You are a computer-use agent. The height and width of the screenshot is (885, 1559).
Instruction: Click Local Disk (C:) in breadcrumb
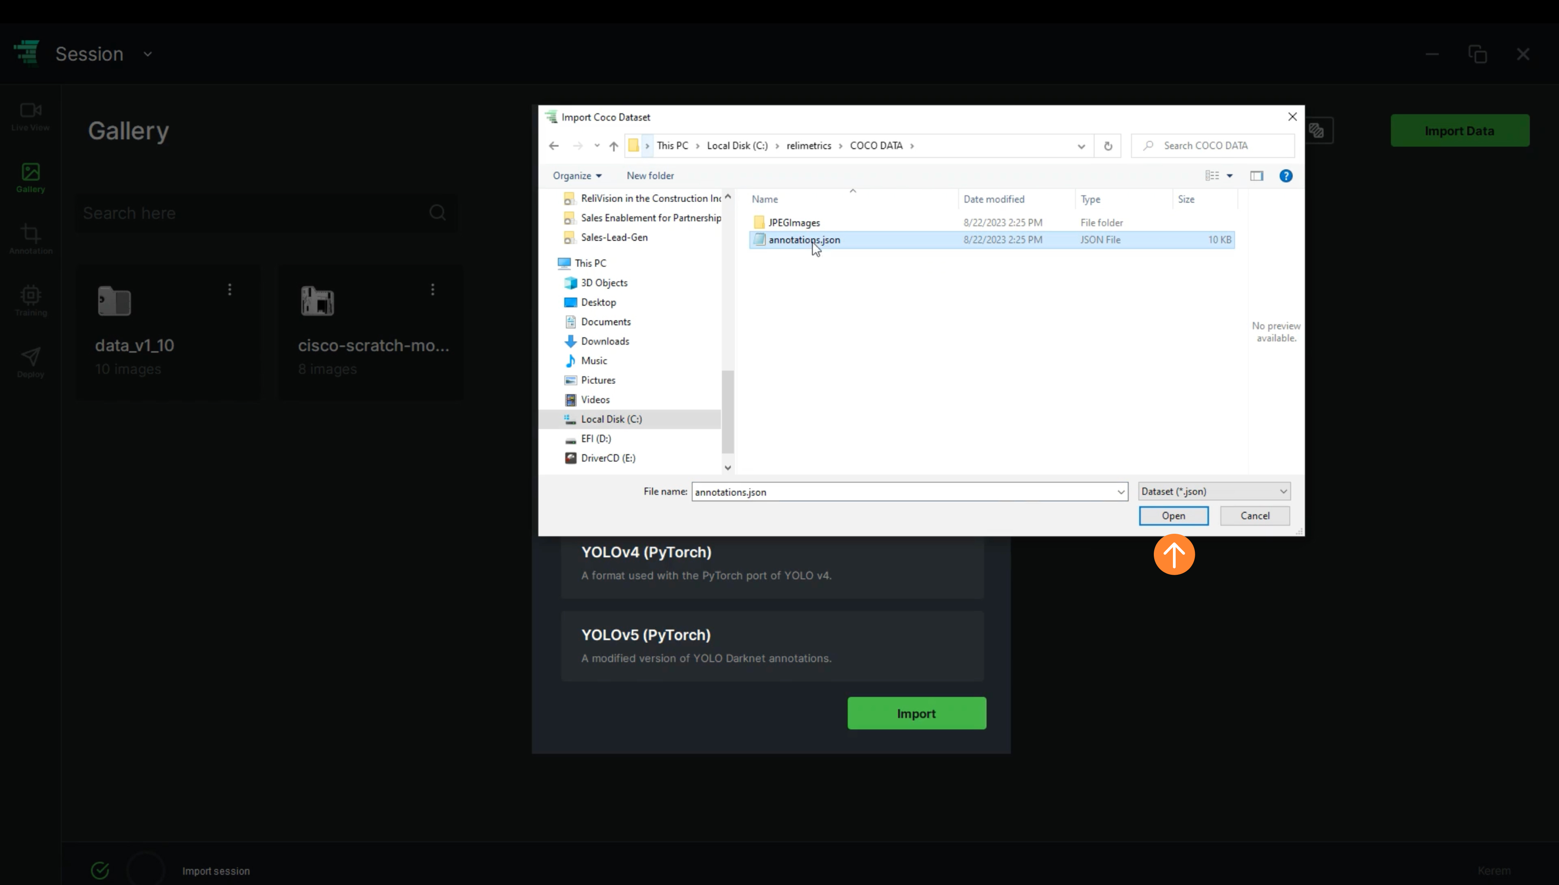point(737,146)
